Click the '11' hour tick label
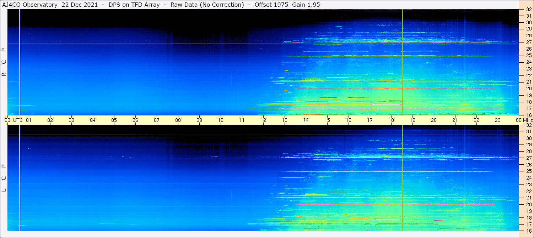The height and width of the screenshot is (238, 534). [x=242, y=120]
